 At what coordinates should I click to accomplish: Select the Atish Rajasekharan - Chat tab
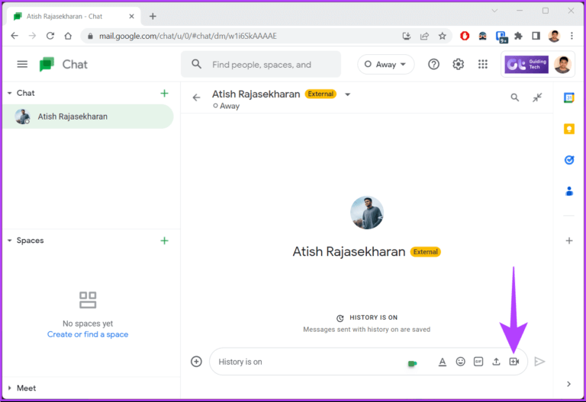(x=73, y=17)
